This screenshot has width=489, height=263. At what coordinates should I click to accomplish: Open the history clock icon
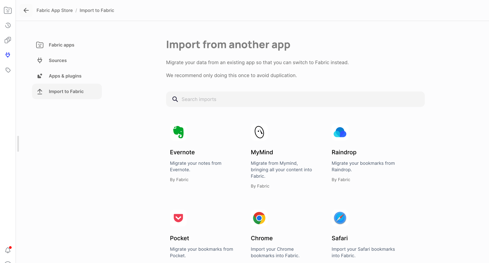click(x=8, y=25)
